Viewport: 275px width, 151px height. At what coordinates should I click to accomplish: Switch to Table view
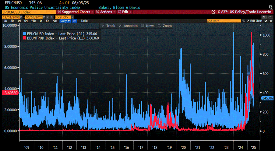click(x=84, y=21)
